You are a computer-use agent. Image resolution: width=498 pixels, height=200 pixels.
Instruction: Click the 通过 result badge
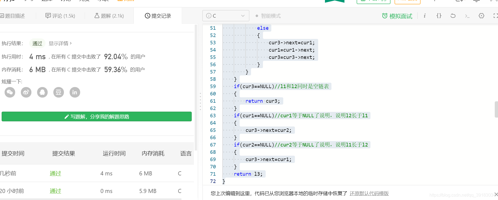37,43
